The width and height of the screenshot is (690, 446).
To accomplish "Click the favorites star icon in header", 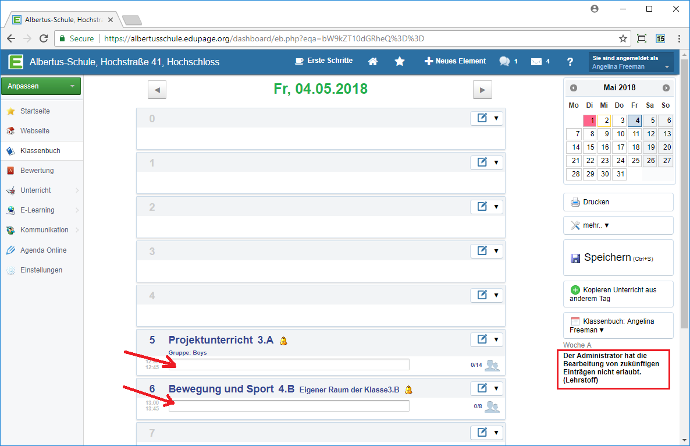I will (x=400, y=61).
